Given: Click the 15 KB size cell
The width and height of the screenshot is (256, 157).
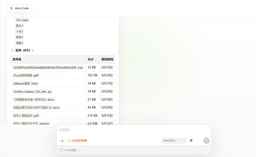Looking at the screenshot, I should tap(92, 67).
